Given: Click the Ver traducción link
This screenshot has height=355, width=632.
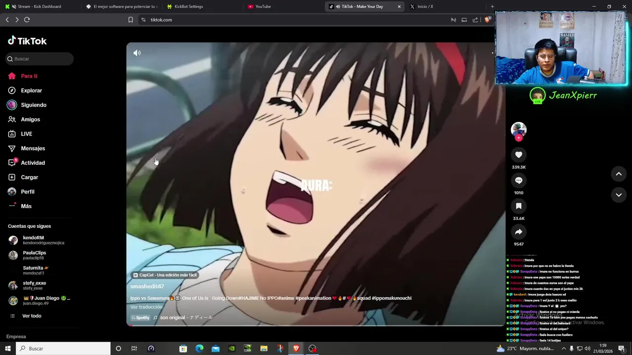Looking at the screenshot, I should click(x=146, y=307).
